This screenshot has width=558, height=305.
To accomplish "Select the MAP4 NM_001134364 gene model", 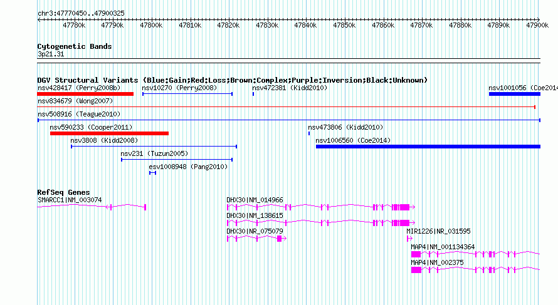I will (475, 254).
